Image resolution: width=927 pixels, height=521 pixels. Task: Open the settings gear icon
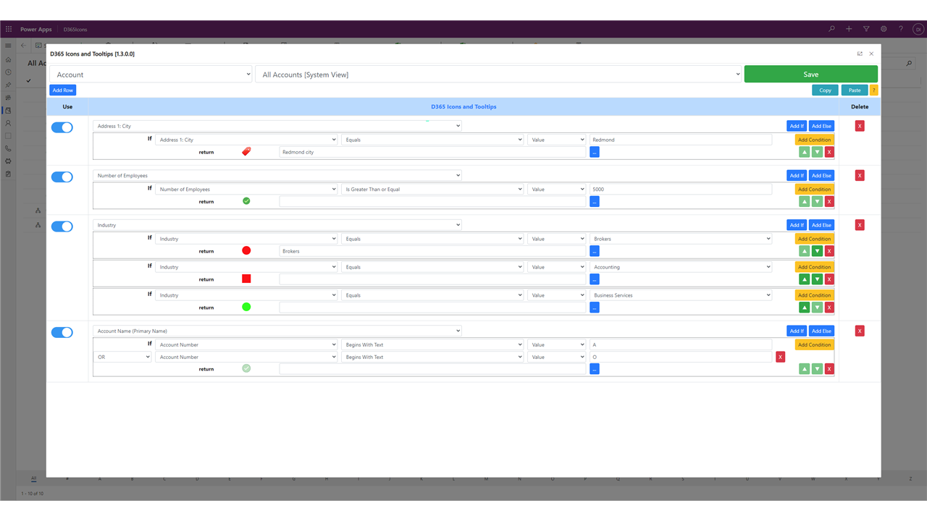[884, 29]
